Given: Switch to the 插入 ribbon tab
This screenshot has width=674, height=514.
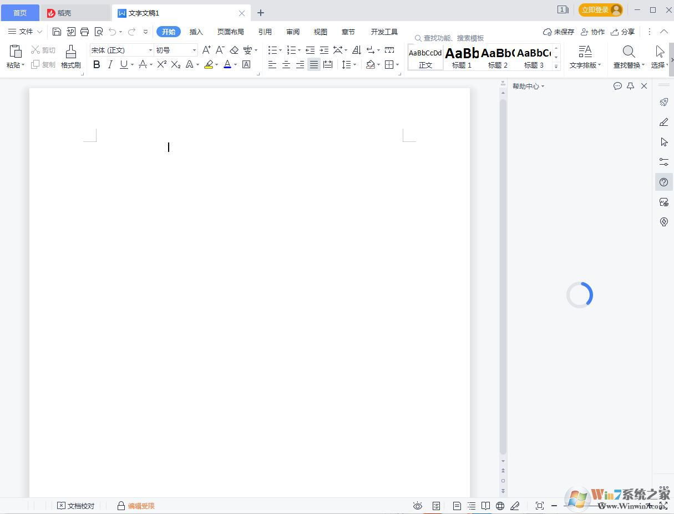Looking at the screenshot, I should point(196,32).
